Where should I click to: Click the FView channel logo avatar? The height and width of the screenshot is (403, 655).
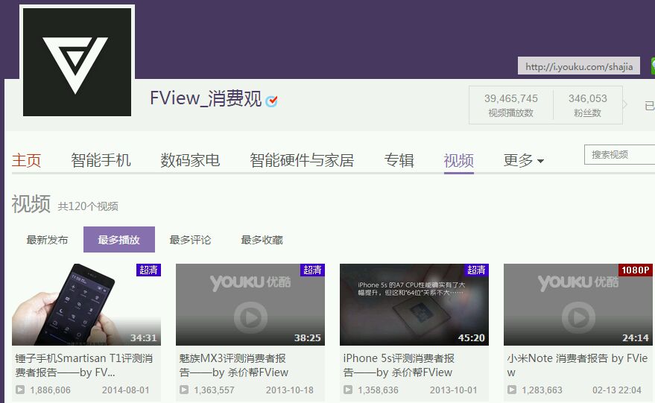tap(77, 62)
